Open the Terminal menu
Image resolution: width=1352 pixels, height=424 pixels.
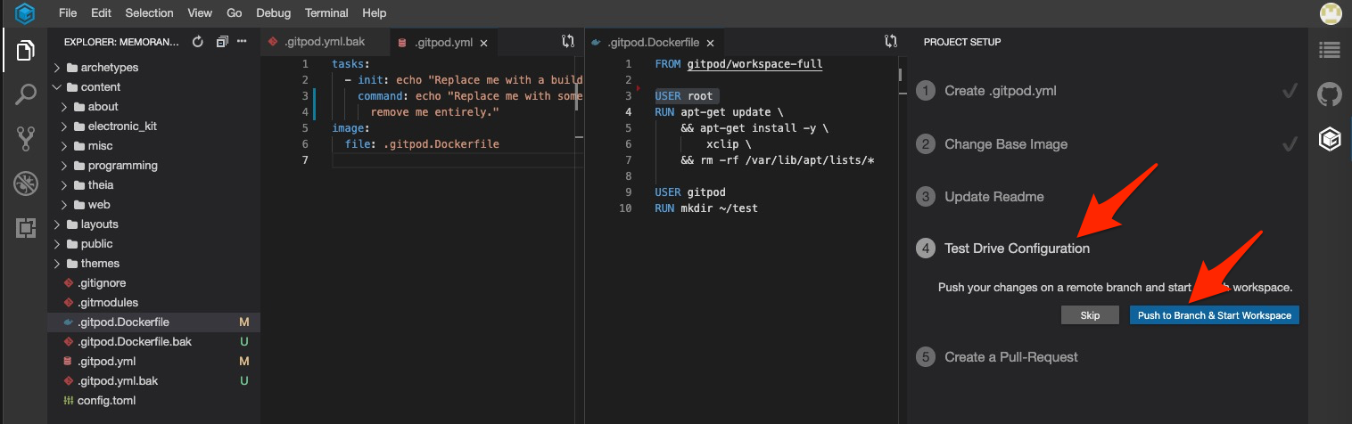pos(326,13)
